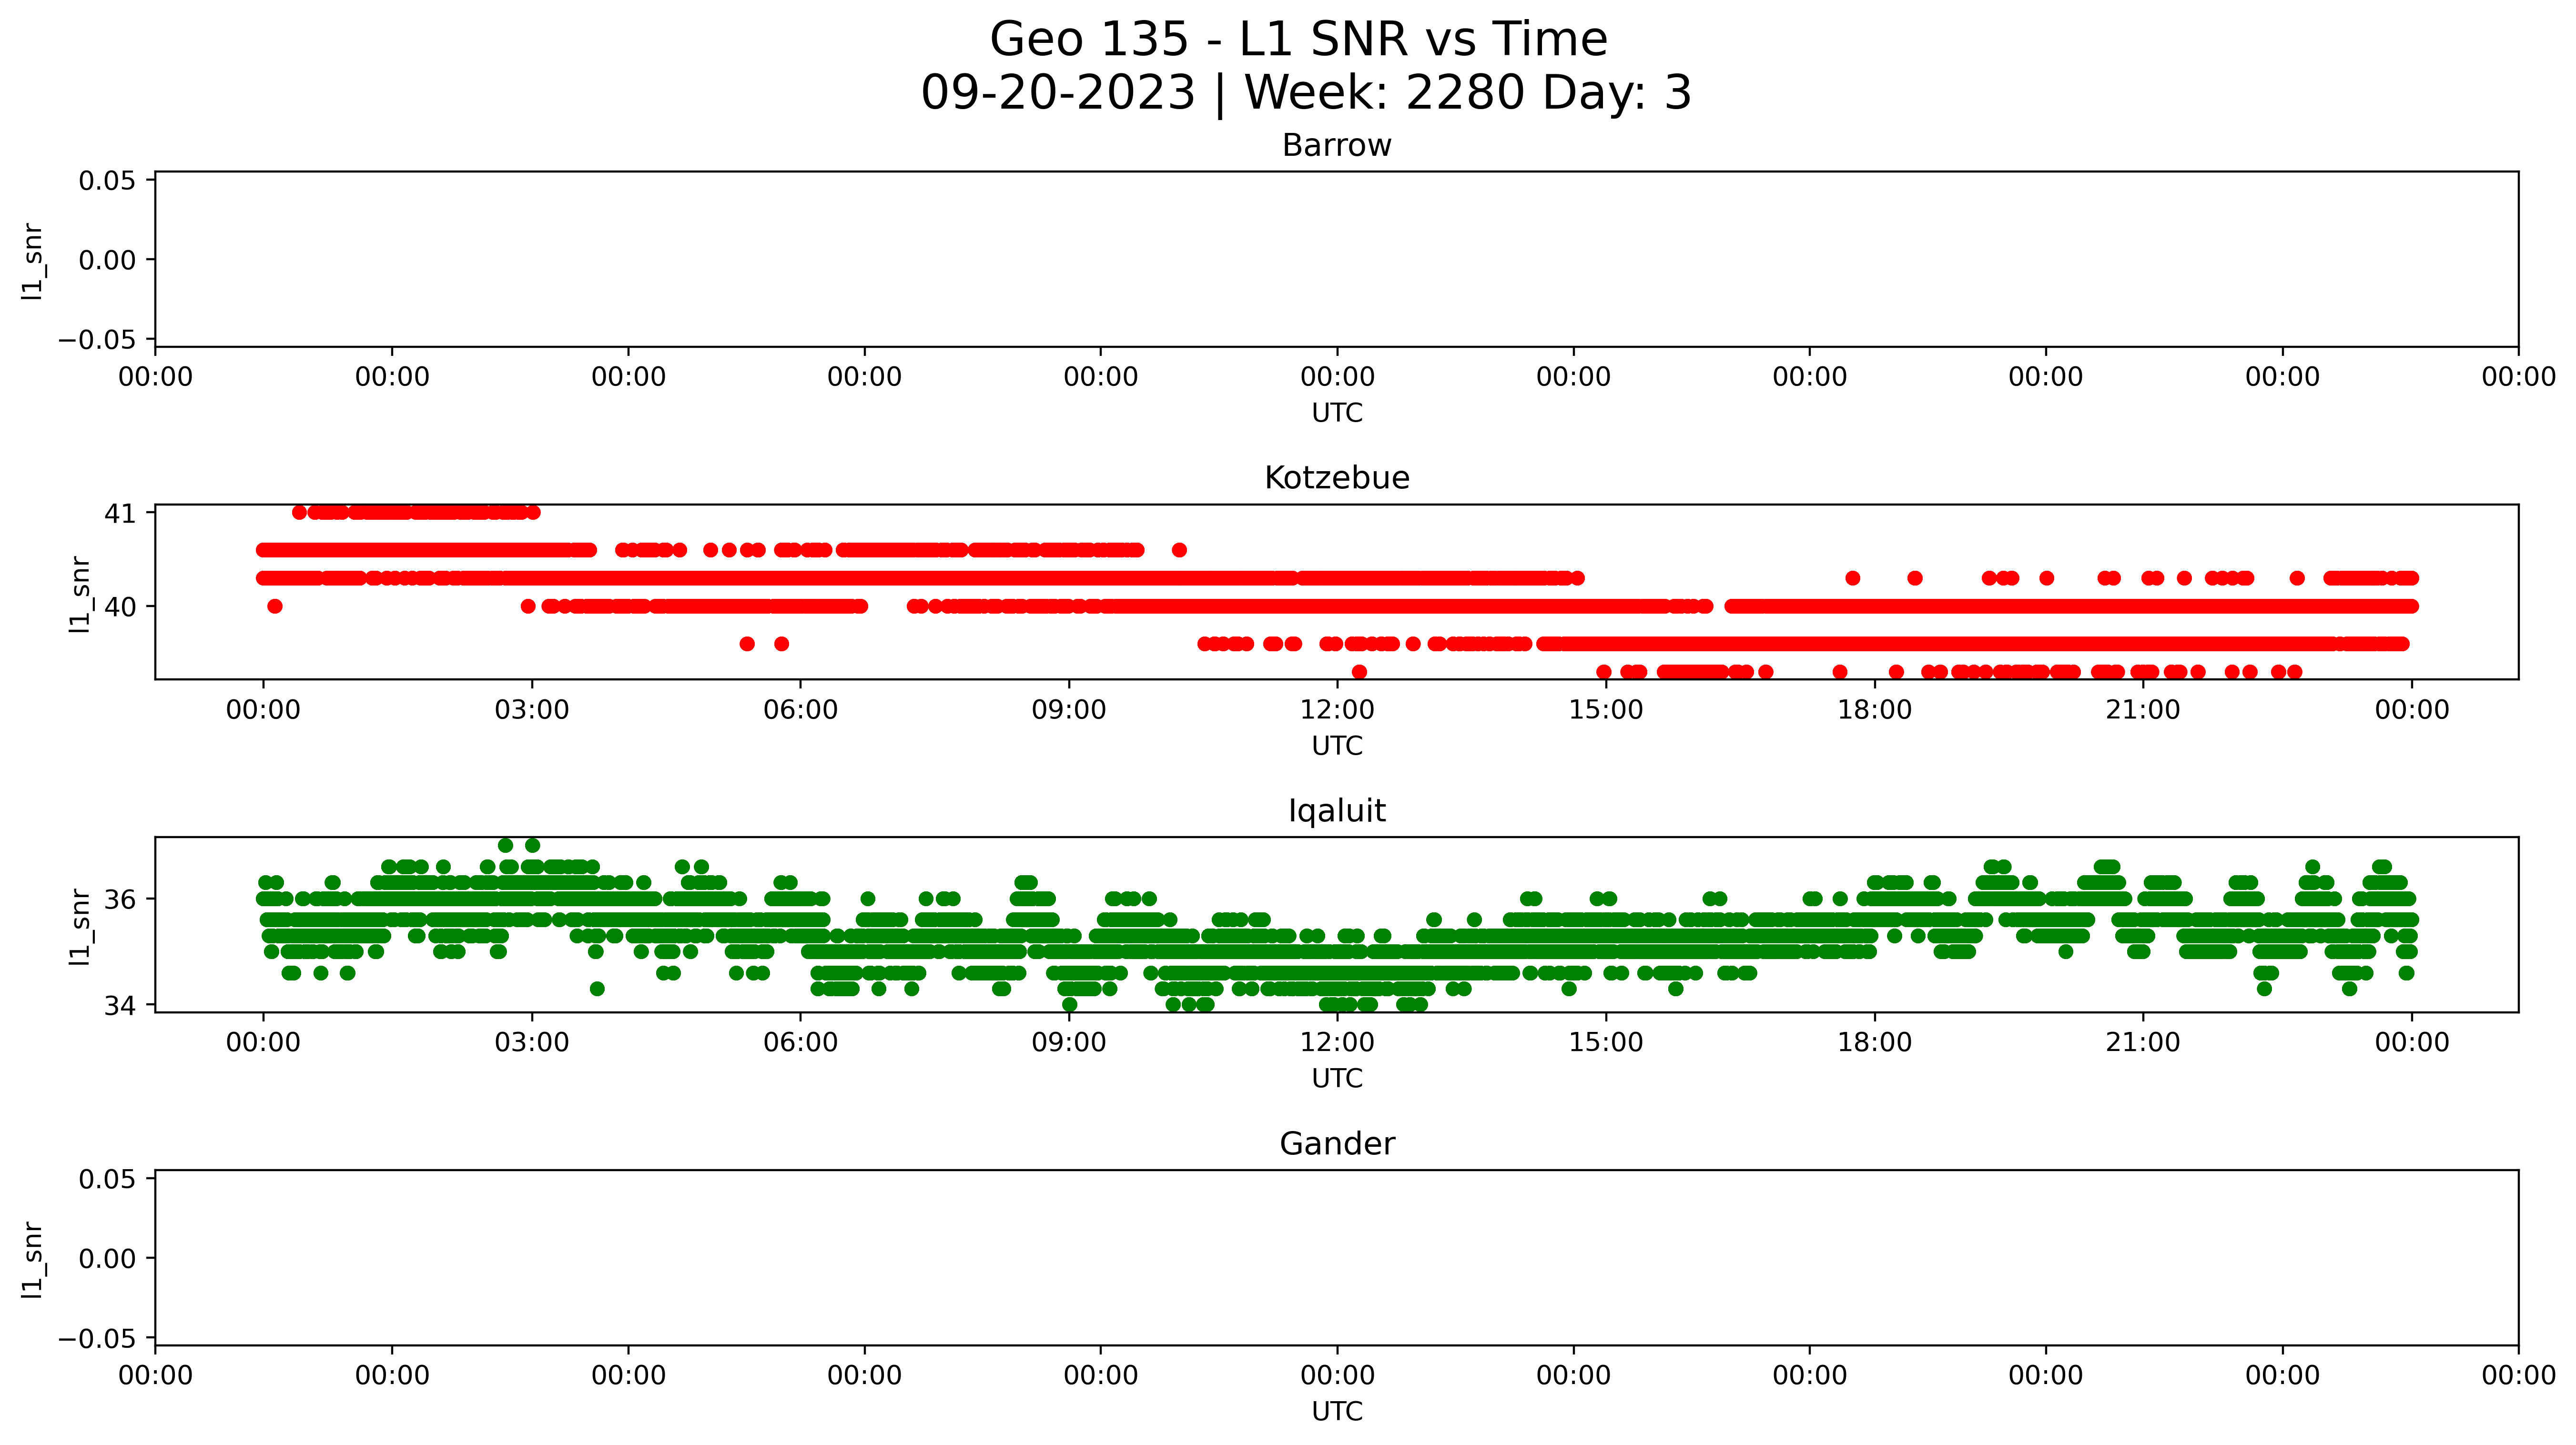Click the 36 y-tick on Iqaluit plot
This screenshot has height=1445, width=2576.
[x=120, y=900]
